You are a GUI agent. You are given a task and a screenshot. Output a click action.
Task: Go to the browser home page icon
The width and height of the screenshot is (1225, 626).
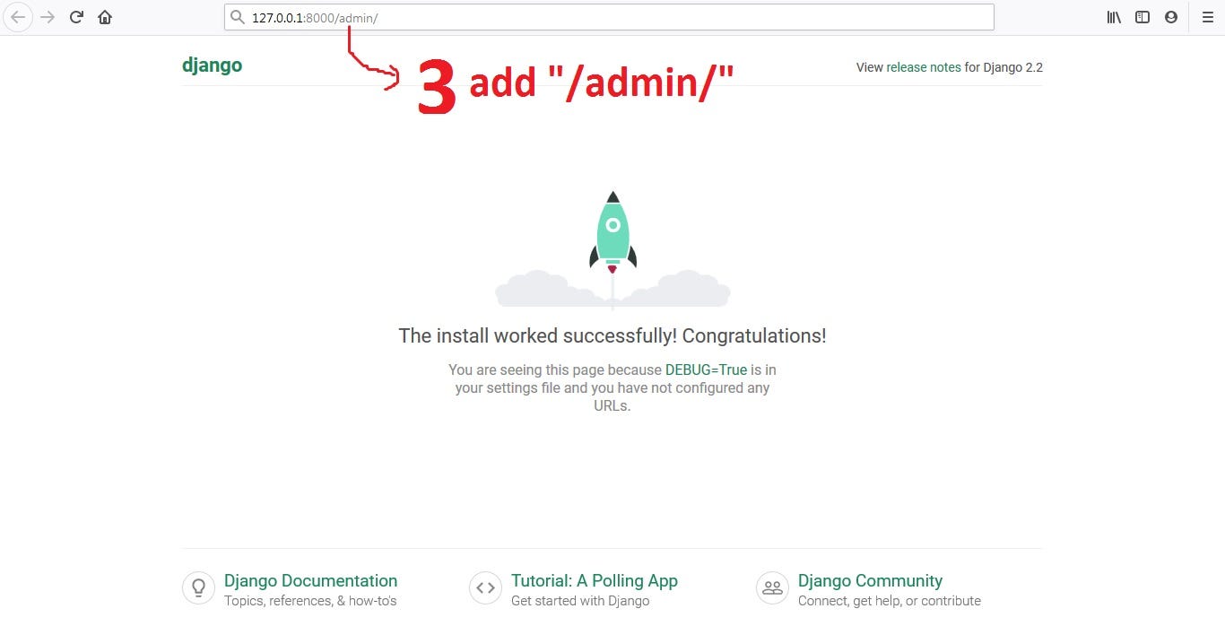pyautogui.click(x=105, y=17)
